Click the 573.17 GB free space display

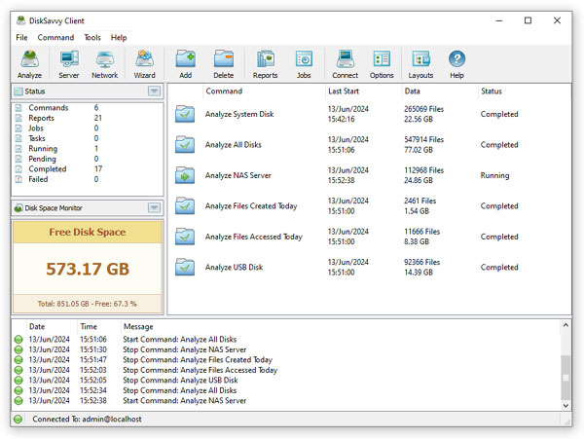click(88, 269)
